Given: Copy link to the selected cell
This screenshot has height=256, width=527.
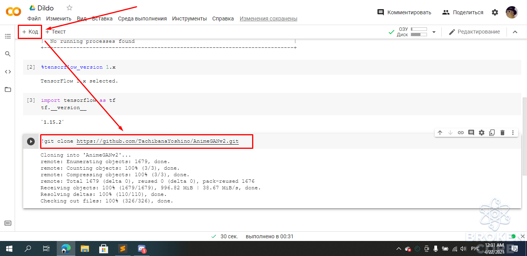Looking at the screenshot, I should 461,133.
